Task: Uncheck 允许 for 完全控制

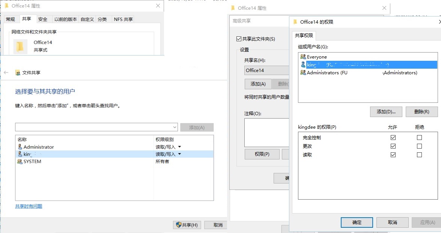Action: (393, 137)
